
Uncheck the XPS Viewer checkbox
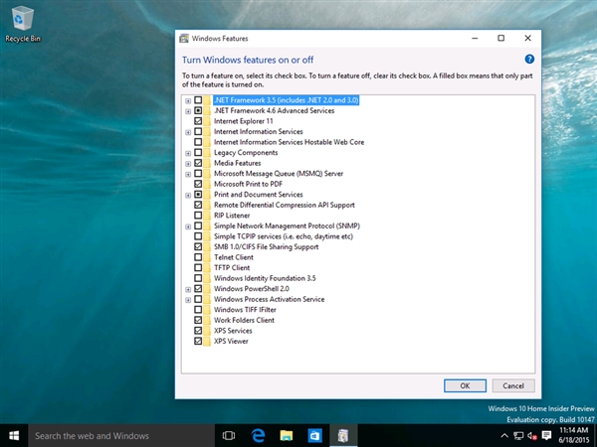198,341
